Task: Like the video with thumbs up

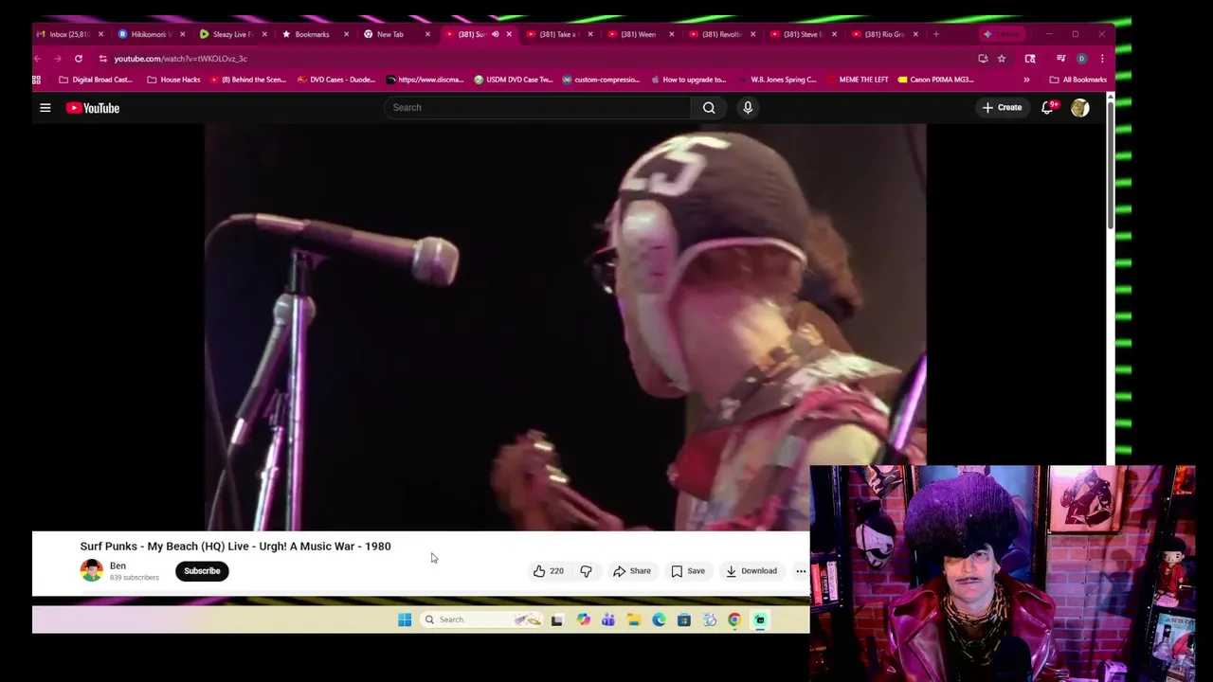Action: point(548,571)
